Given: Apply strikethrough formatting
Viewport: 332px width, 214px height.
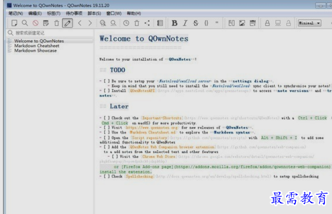Looking at the screenshot, I should pos(196,23).
